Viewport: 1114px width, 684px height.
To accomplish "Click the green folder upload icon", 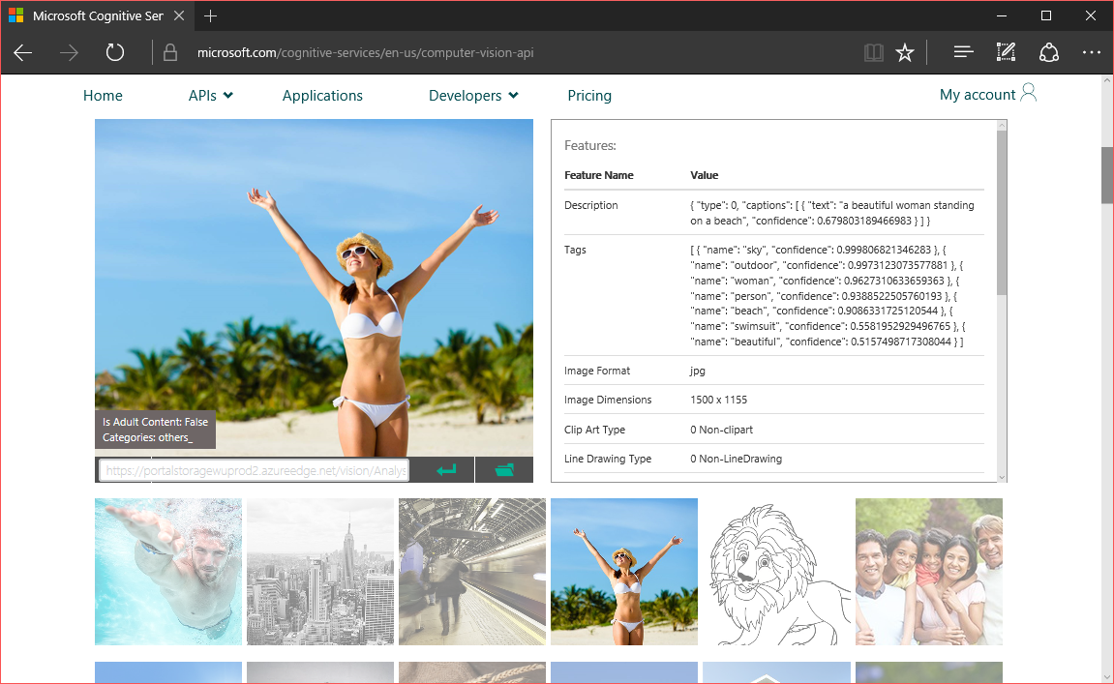I will pos(504,470).
